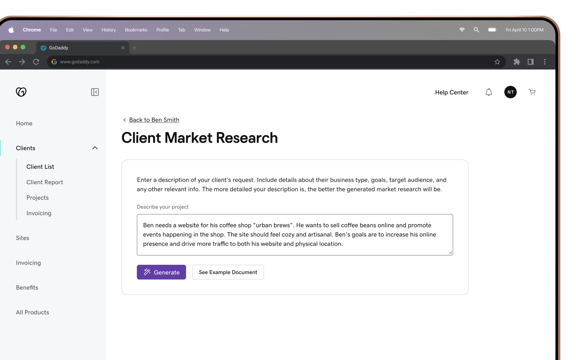The image size is (576, 360).
Task: Open the Chrome menu in menu bar
Action: point(32,30)
